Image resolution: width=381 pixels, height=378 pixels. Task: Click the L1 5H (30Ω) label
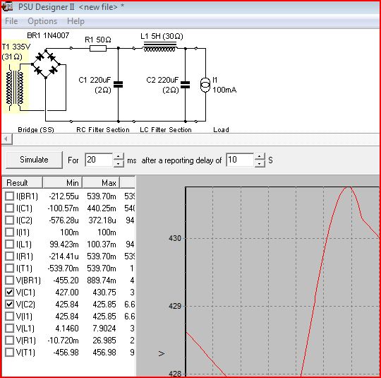(x=162, y=36)
